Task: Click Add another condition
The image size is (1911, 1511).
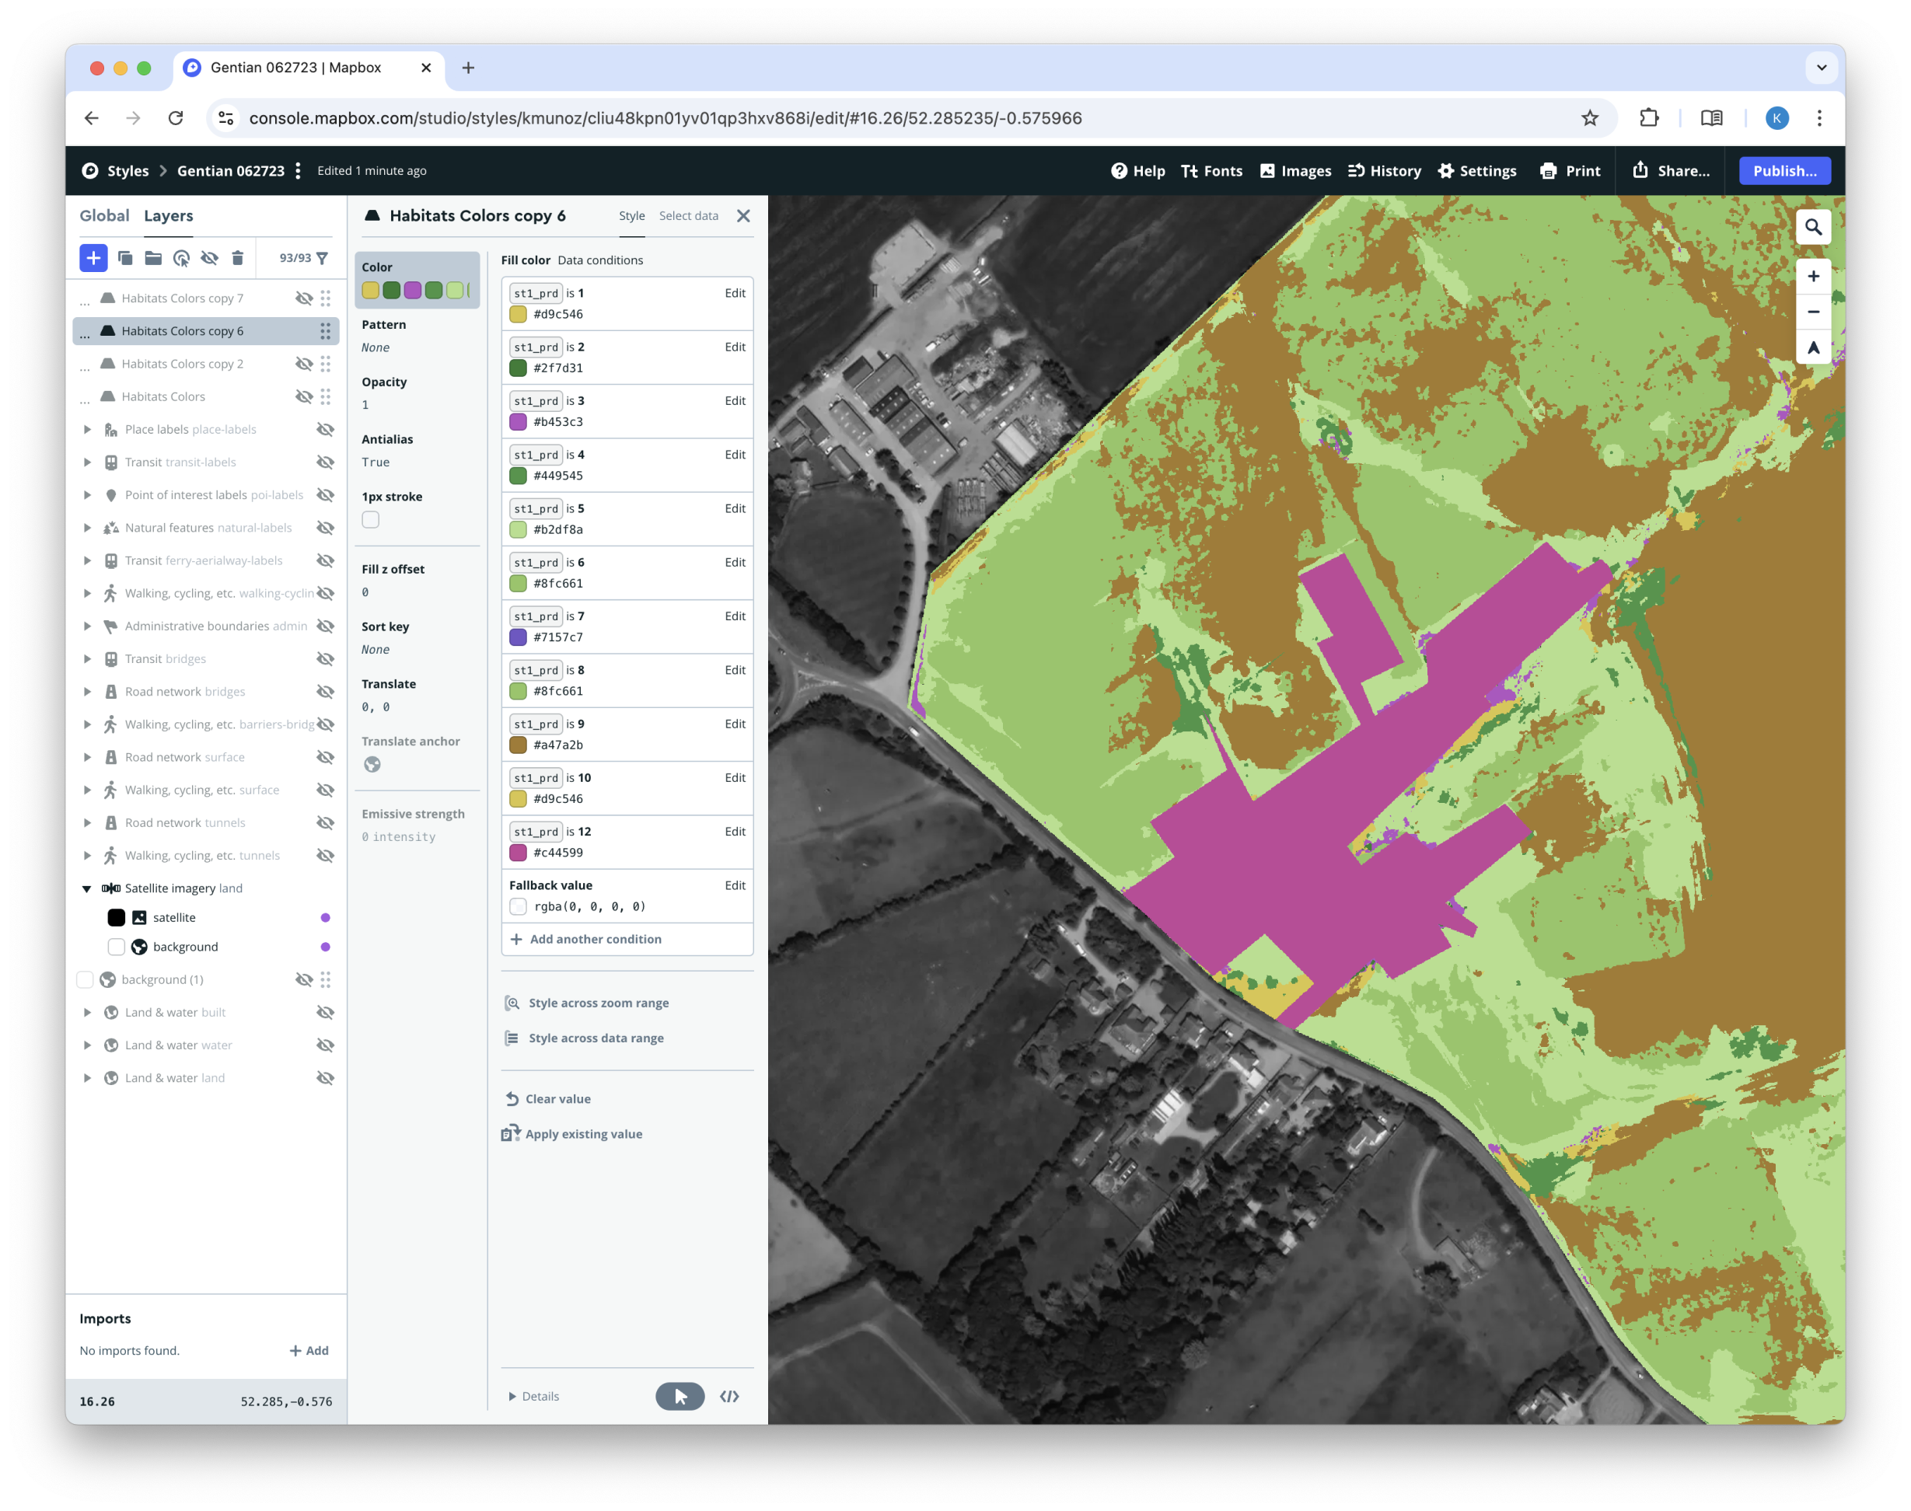Action: pos(585,940)
